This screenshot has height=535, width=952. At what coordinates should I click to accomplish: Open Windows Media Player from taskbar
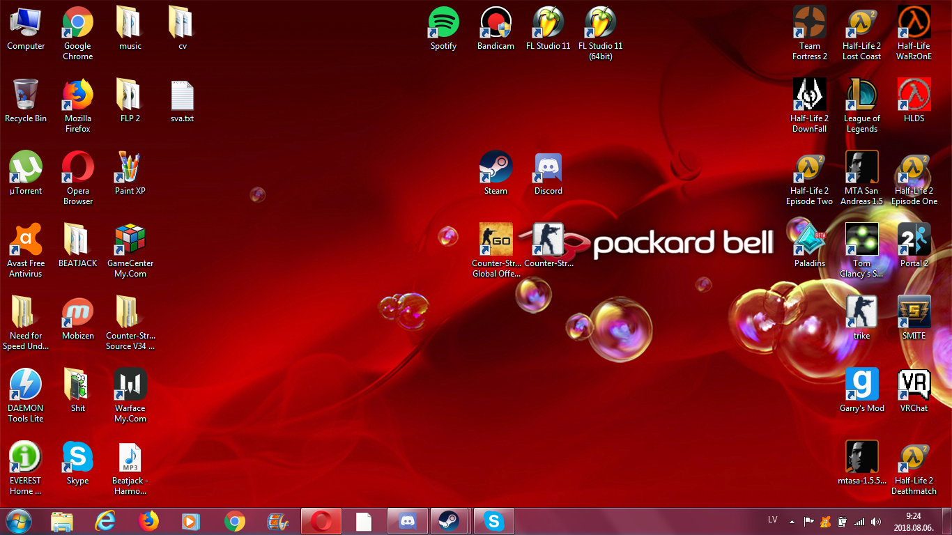tap(191, 521)
